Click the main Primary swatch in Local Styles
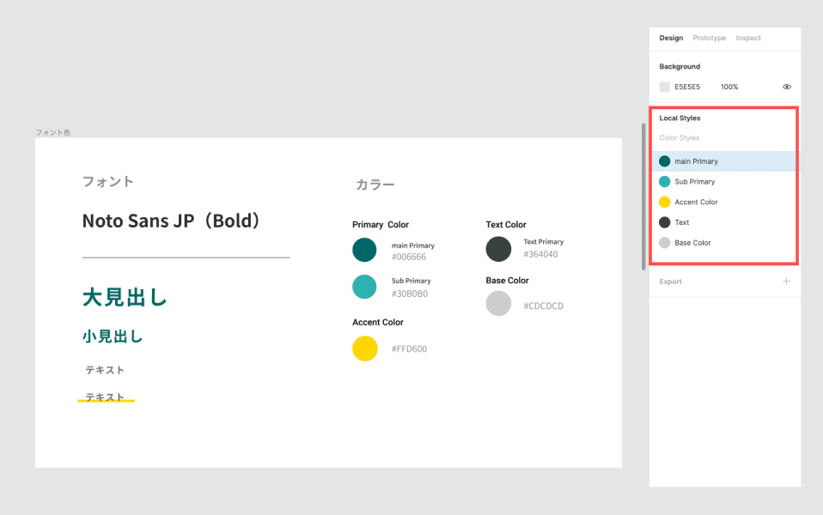823x515 pixels. pyautogui.click(x=664, y=161)
